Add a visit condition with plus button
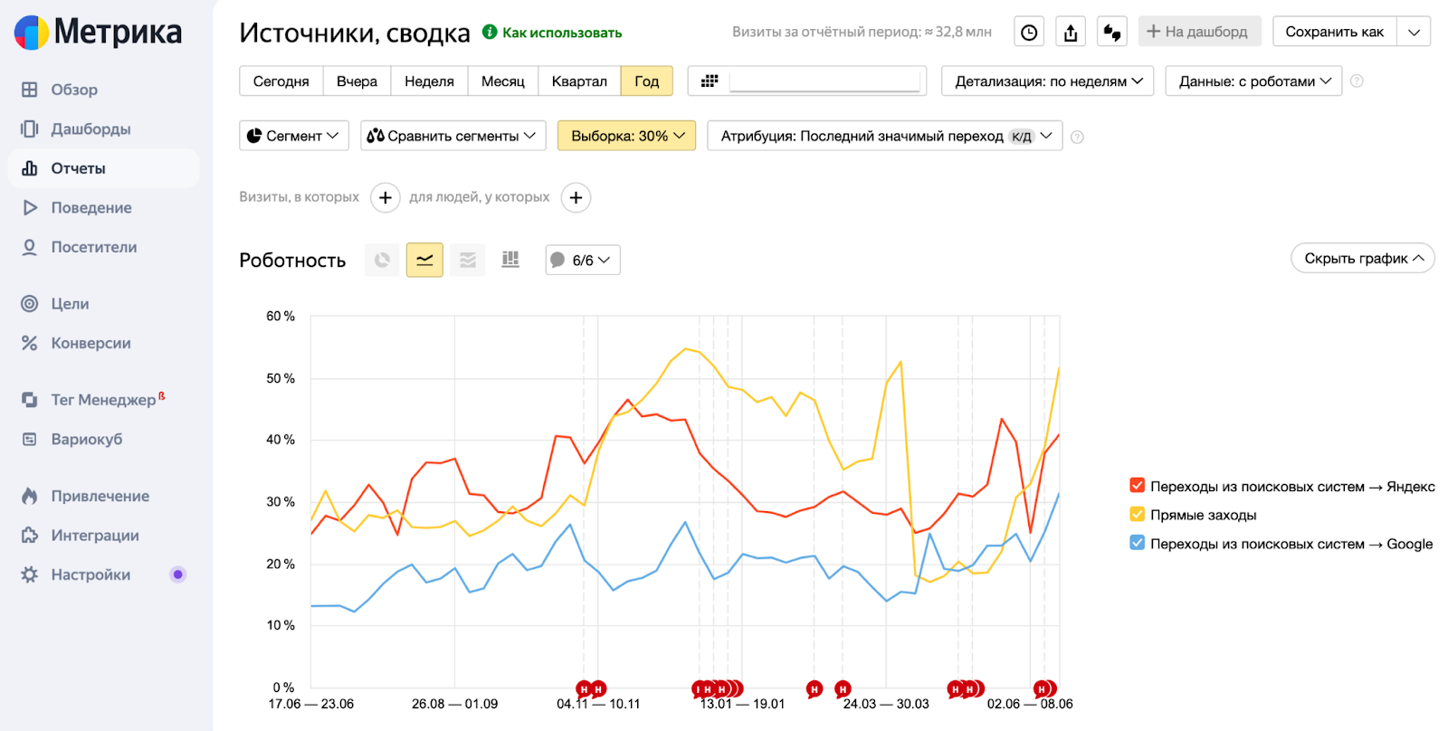 (x=386, y=197)
